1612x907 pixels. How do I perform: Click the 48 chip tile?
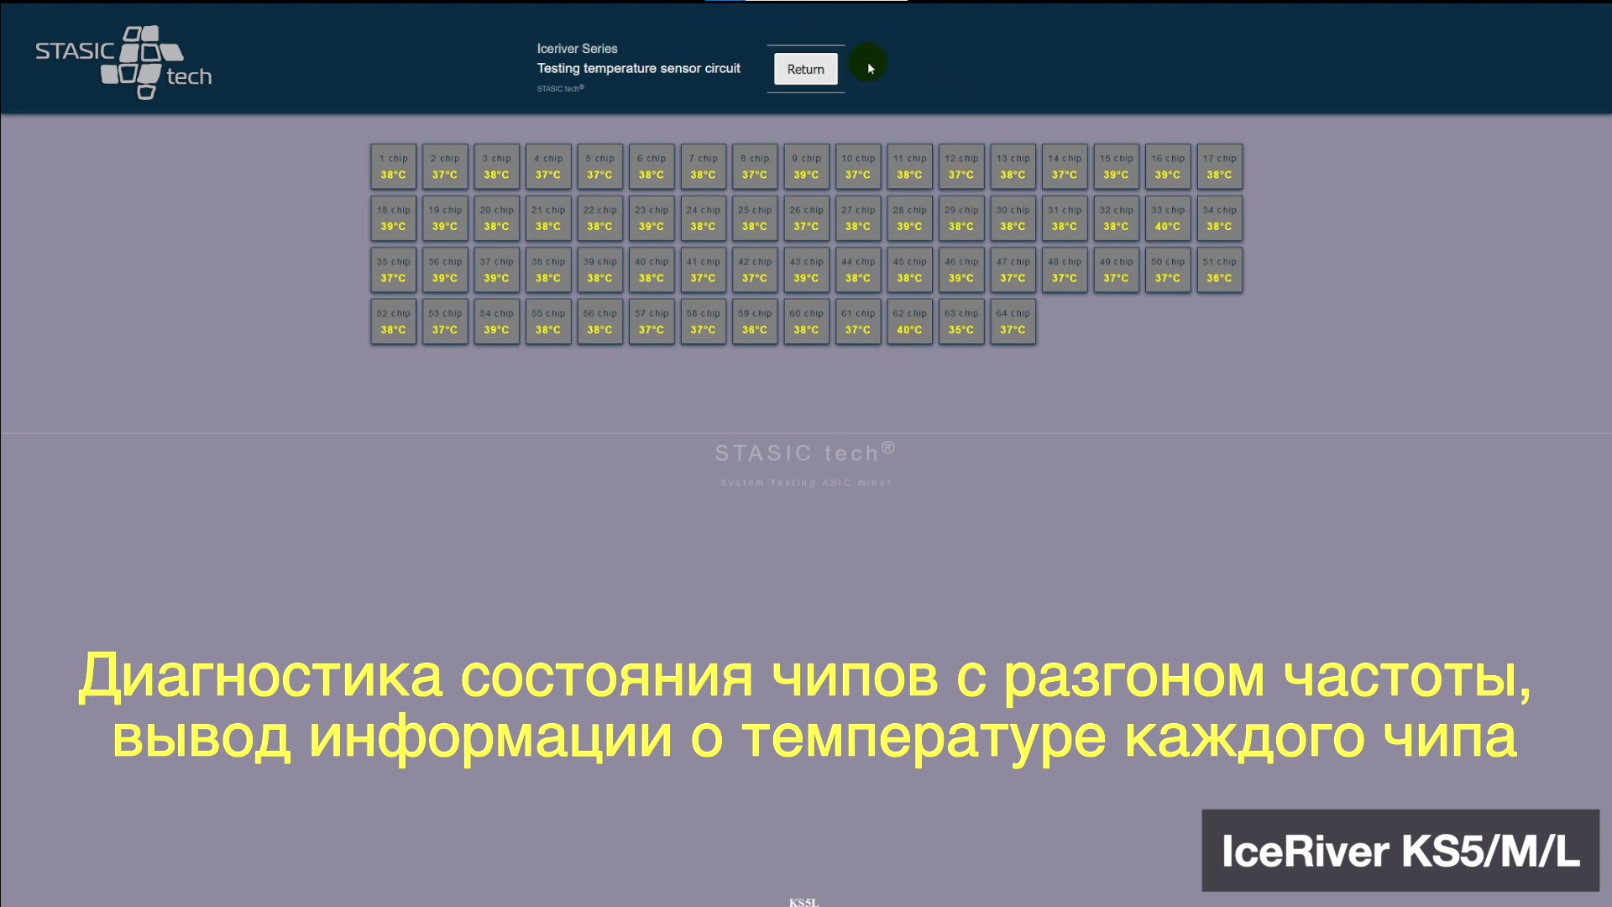(x=1065, y=270)
